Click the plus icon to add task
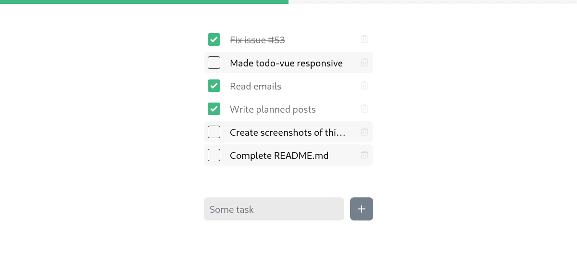577x259 pixels. 362,209
